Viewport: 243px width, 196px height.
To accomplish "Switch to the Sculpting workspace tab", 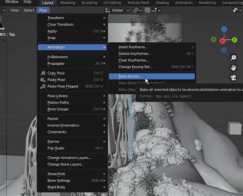I will 89,3.
